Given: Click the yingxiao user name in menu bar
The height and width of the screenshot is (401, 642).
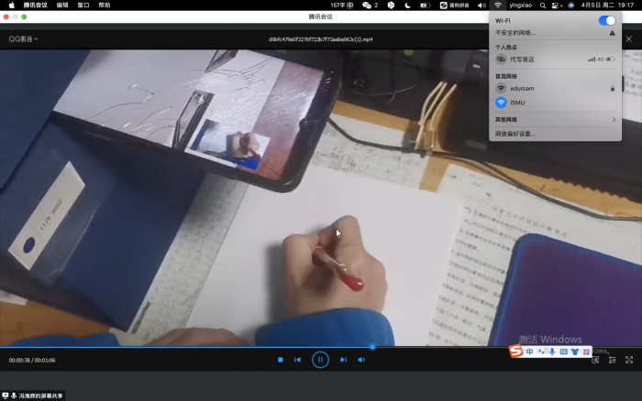Looking at the screenshot, I should click(x=520, y=5).
